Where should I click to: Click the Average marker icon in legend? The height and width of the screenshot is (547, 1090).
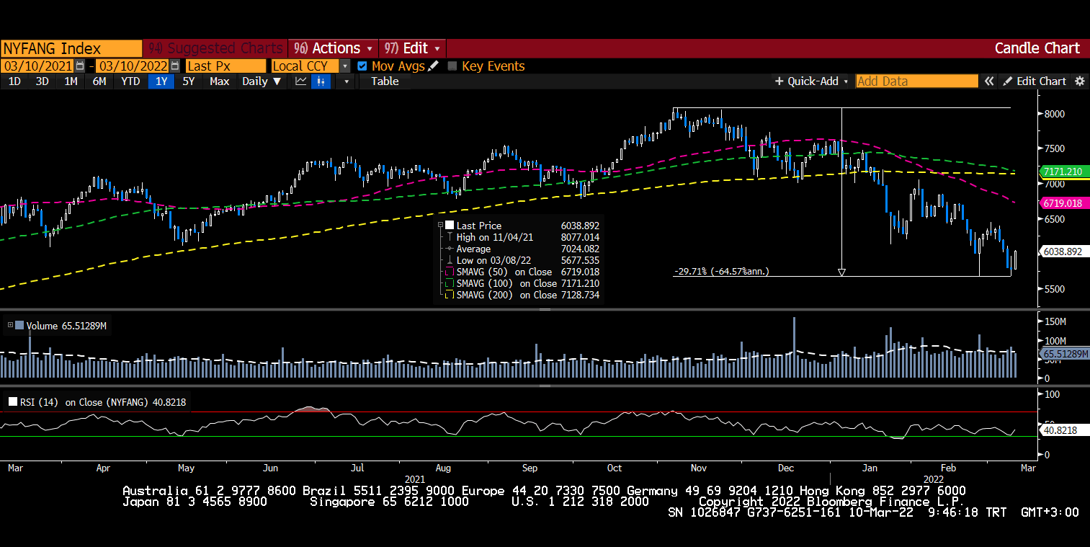tap(450, 249)
